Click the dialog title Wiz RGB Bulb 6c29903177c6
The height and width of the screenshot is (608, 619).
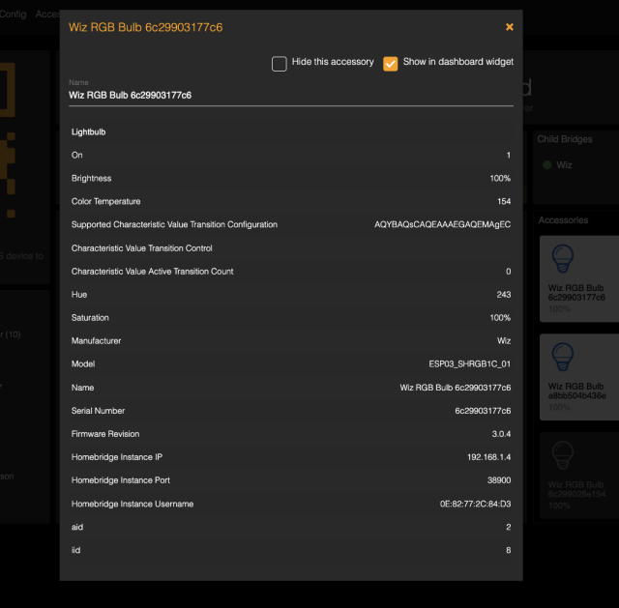click(x=146, y=27)
